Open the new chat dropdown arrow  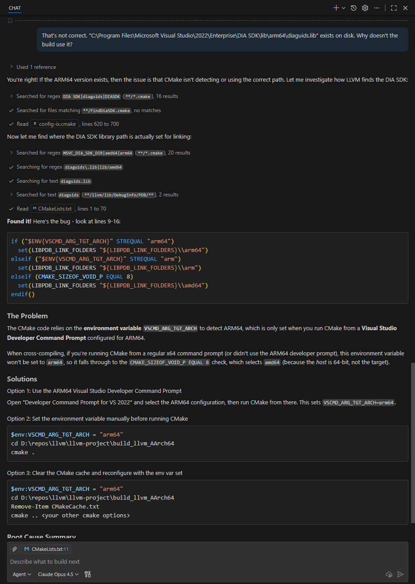coord(343,8)
